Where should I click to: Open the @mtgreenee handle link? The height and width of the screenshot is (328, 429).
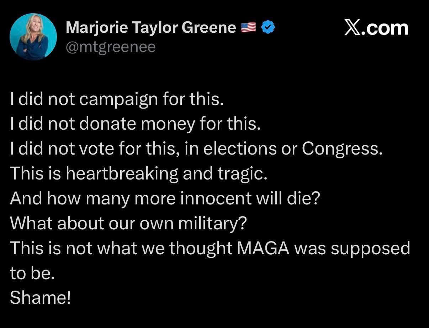111,47
